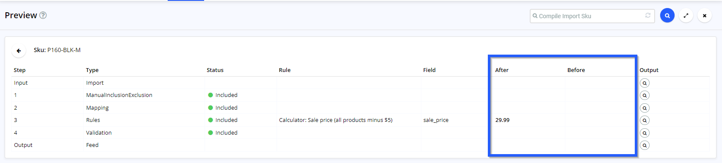Select the Rules step row

(x=360, y=120)
